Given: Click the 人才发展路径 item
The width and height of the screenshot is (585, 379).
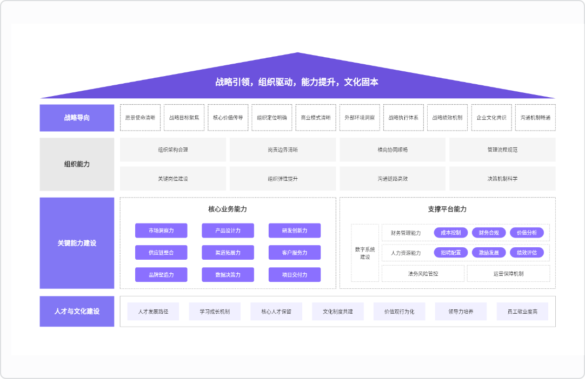Looking at the screenshot, I should pos(154,312).
